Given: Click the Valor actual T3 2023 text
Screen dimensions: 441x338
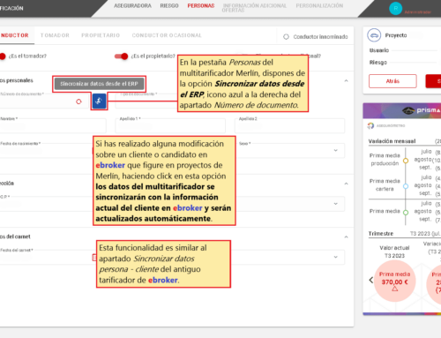Looking at the screenshot, I should point(394,252).
